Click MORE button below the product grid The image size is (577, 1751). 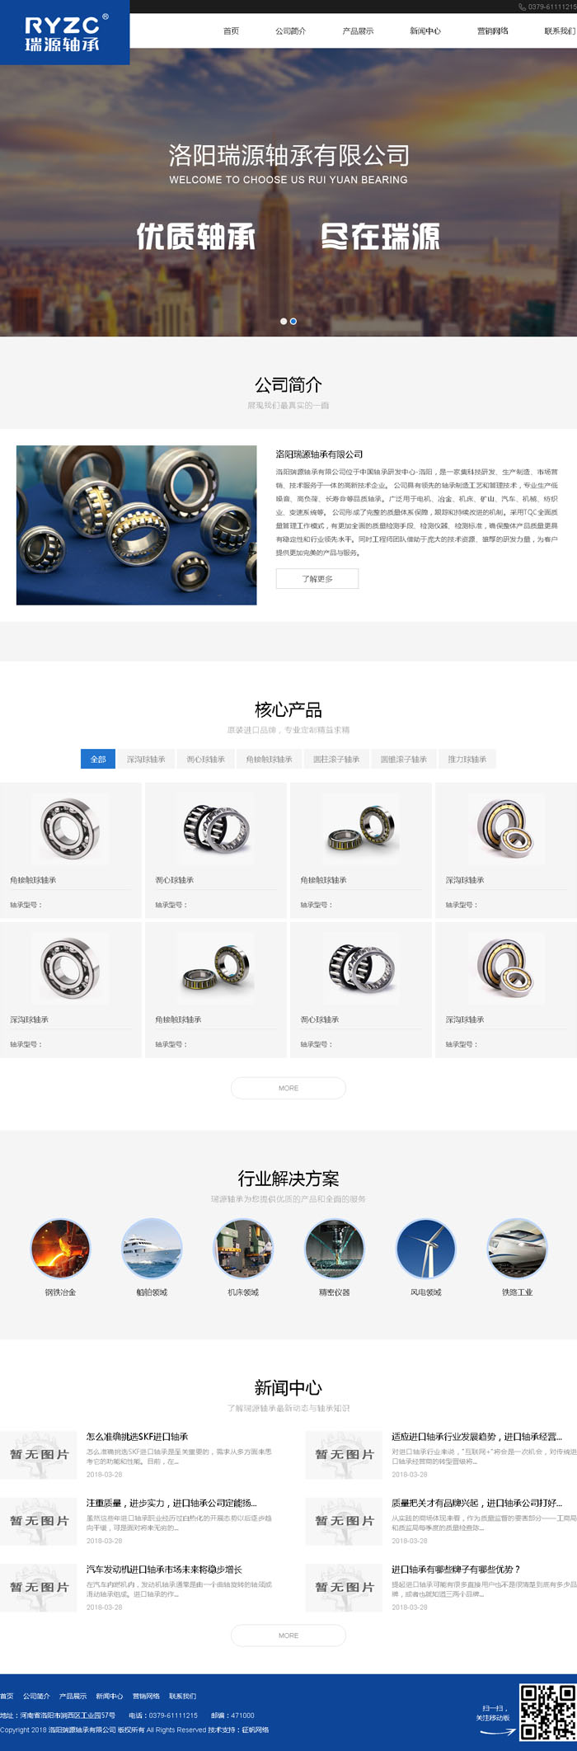[x=288, y=1088]
